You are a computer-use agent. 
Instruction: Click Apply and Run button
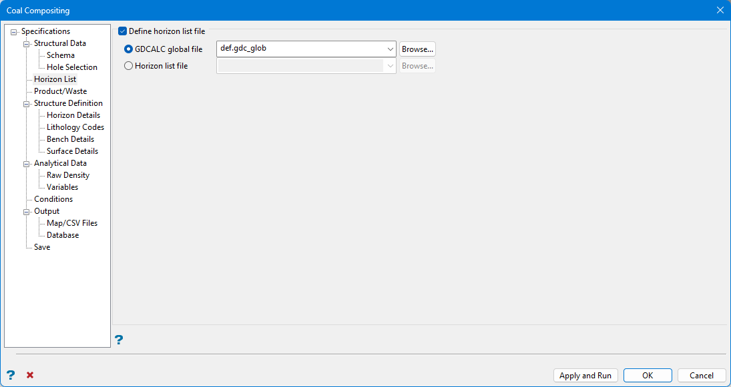click(585, 376)
